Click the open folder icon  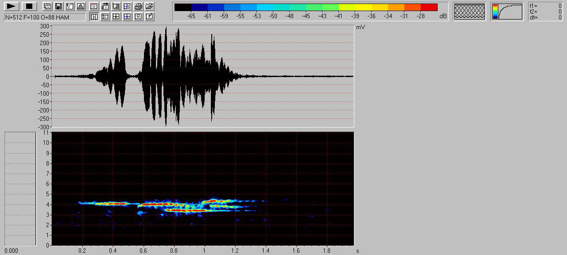point(149,6)
